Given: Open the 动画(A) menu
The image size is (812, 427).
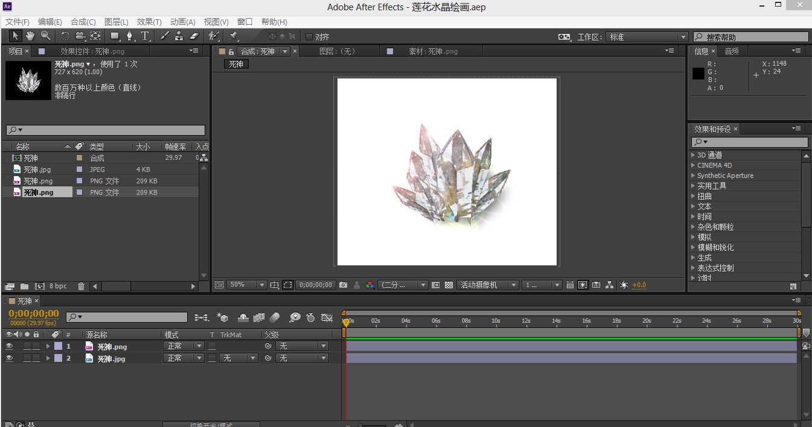Looking at the screenshot, I should pyautogui.click(x=183, y=22).
